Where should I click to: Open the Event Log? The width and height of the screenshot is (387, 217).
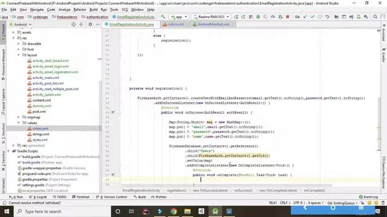point(368,197)
